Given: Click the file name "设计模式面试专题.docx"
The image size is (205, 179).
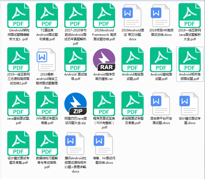Looking at the screenshot, I should (190, 121).
